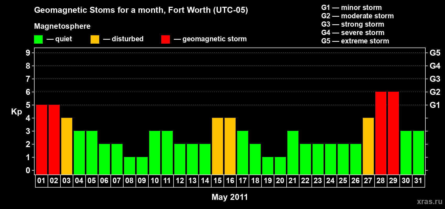Click the green quiet legend swatch
Image resolution: width=445 pixels, height=209 pixels.
(x=38, y=39)
